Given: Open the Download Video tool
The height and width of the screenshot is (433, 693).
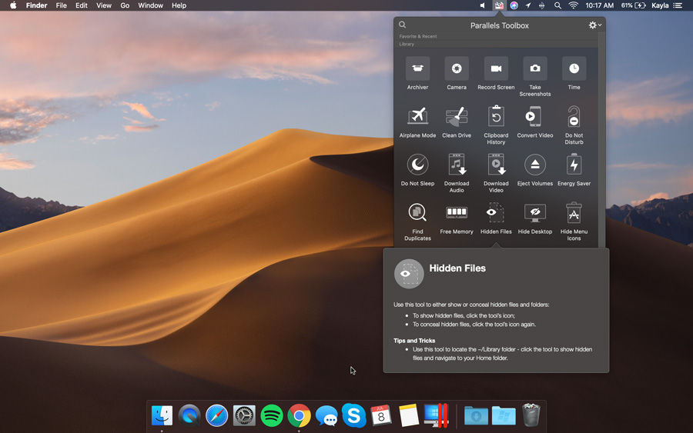Looking at the screenshot, I should pos(496,174).
